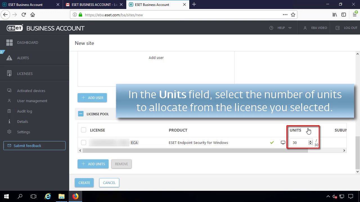Bookmark this page with star icon
The image size is (360, 202).
[293, 15]
